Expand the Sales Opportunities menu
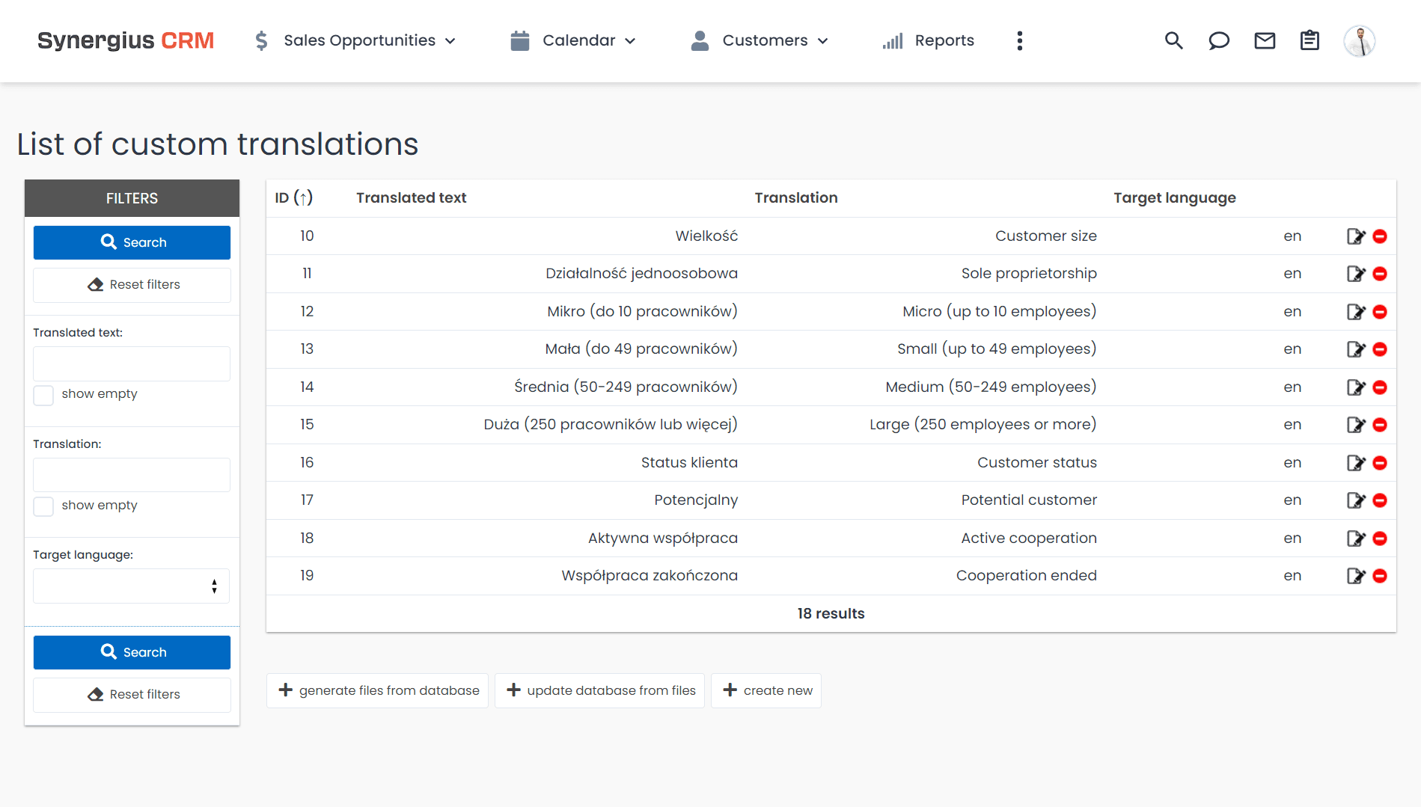 click(x=355, y=40)
